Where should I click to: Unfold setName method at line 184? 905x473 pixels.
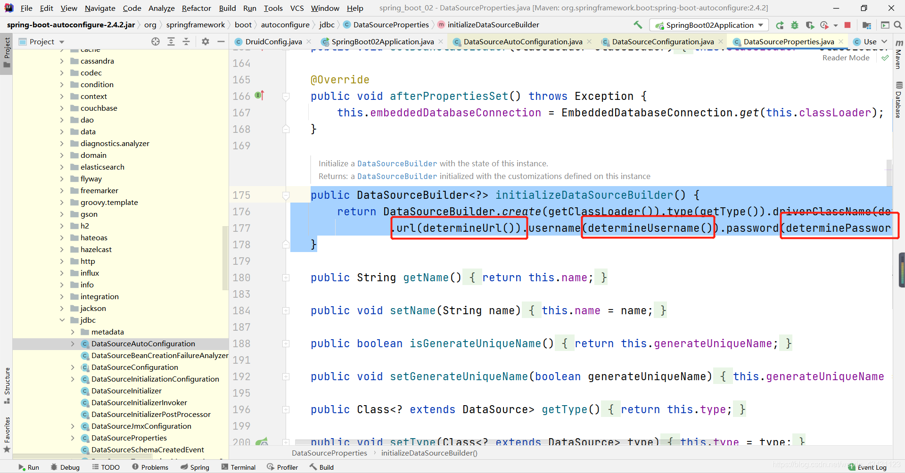(x=286, y=310)
